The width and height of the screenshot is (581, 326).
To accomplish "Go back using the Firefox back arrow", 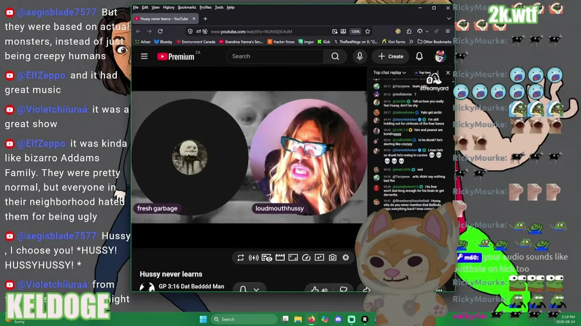I will tap(139, 31).
